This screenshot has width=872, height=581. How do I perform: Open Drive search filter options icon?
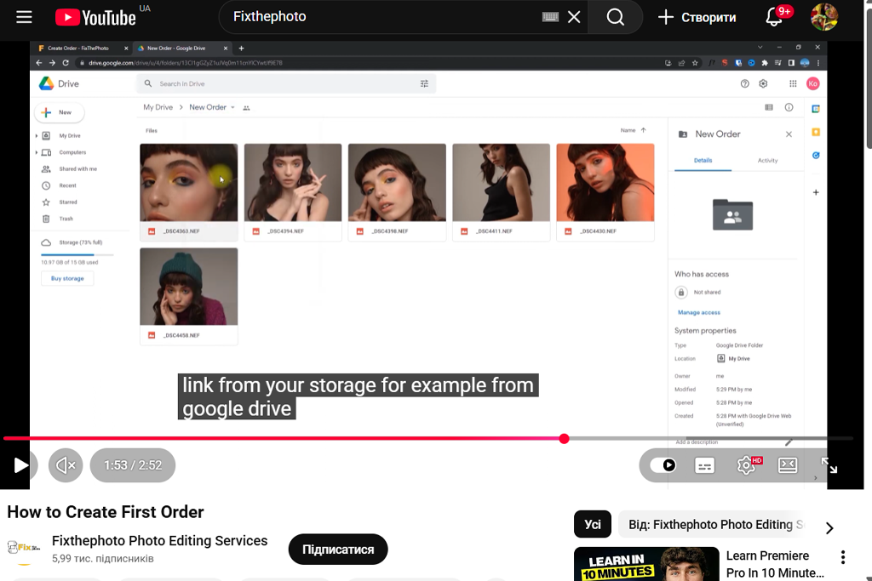424,84
